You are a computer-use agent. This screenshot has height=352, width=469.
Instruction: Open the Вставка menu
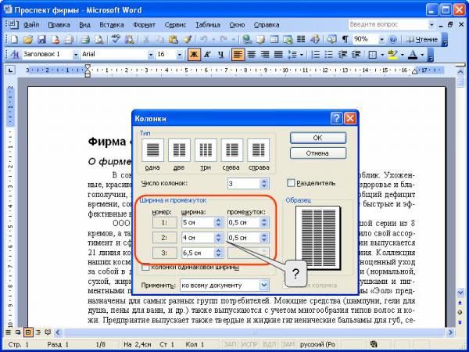tap(112, 25)
